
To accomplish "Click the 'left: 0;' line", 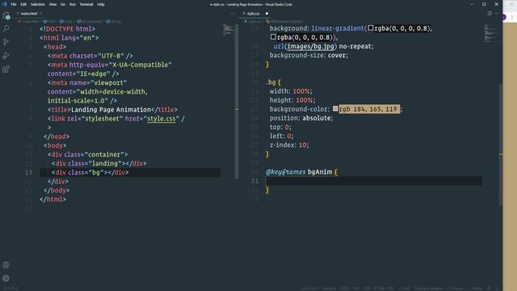I will (282, 136).
